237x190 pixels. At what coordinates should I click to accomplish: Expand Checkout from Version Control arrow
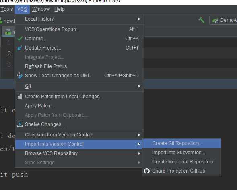pyautogui.click(x=139, y=135)
